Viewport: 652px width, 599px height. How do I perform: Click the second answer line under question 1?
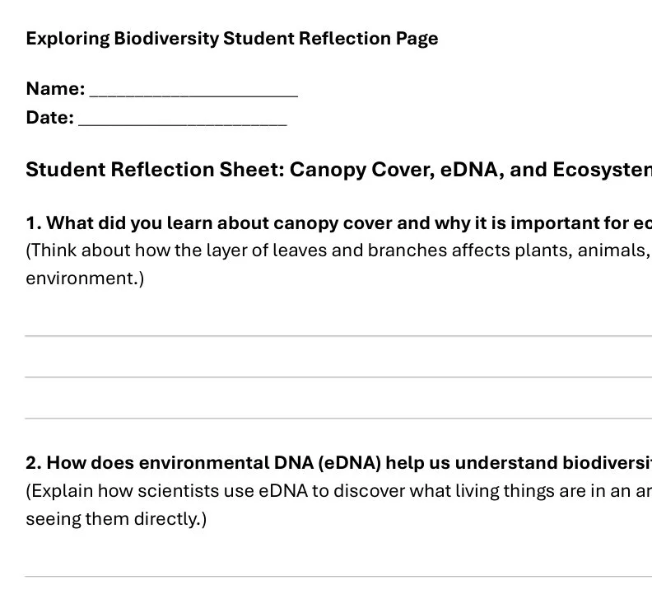(338, 377)
